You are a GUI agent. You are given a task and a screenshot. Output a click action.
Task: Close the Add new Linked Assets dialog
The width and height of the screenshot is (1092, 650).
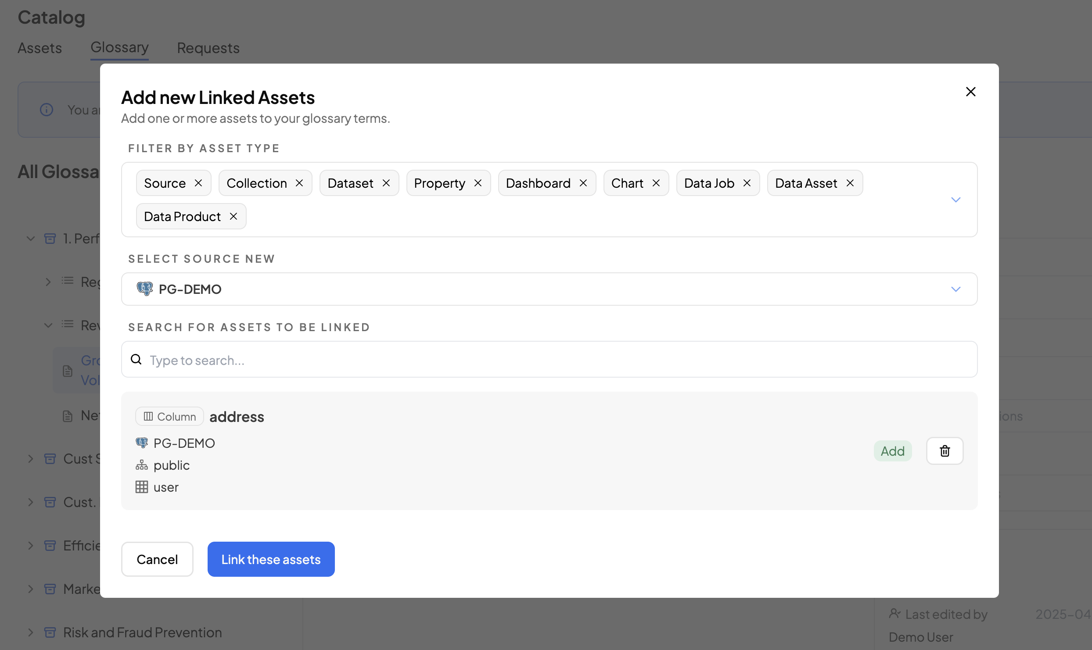[x=970, y=92]
